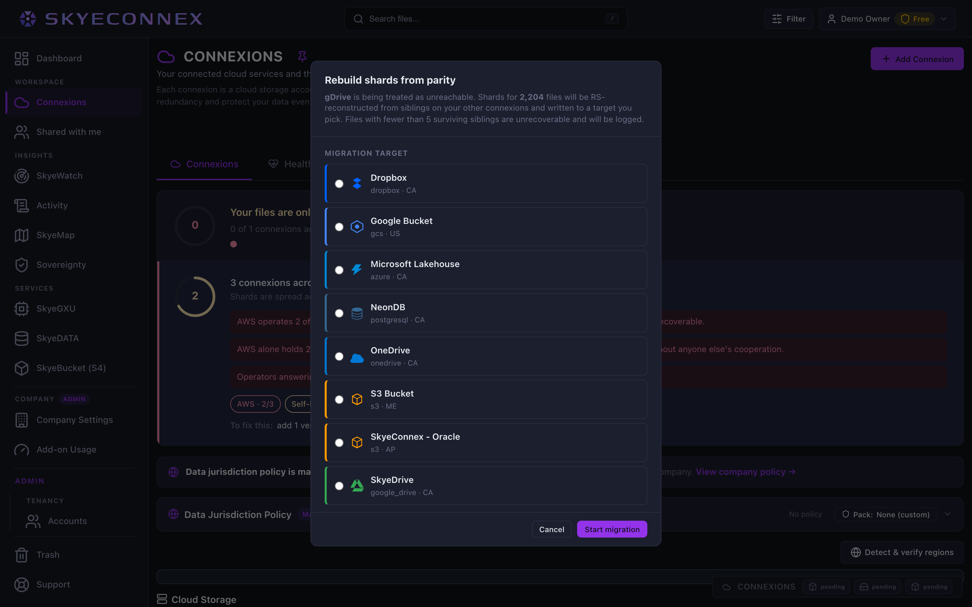Open the Pack: None (custom) dropdown
972x607 pixels.
886,514
